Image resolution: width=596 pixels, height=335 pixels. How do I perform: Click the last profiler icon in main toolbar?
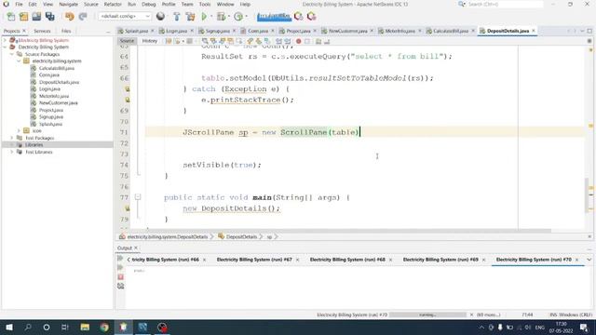311,17
